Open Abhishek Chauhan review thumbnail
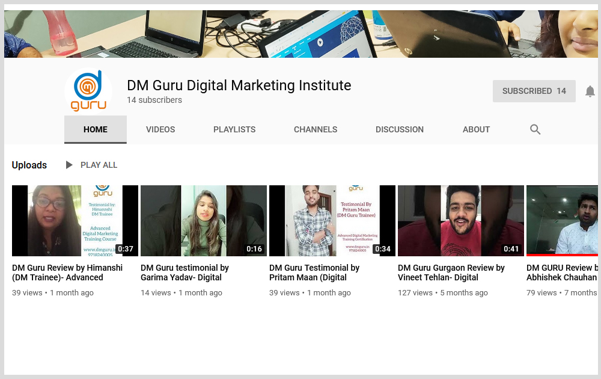 click(x=562, y=221)
